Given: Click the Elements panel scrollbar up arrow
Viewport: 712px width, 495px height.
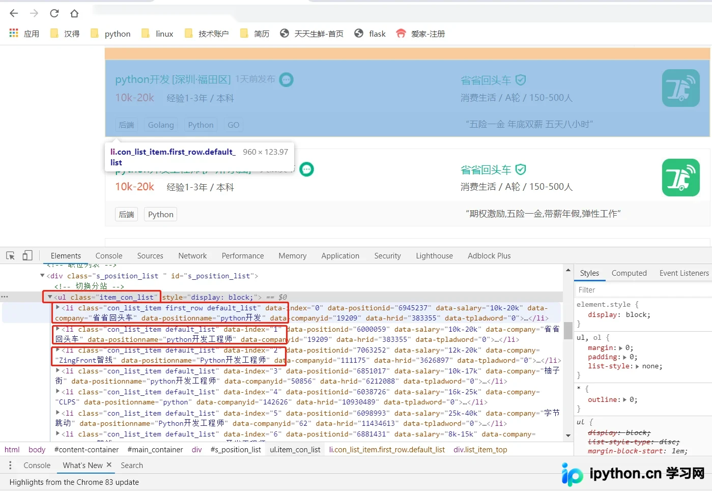Looking at the screenshot, I should [x=568, y=270].
